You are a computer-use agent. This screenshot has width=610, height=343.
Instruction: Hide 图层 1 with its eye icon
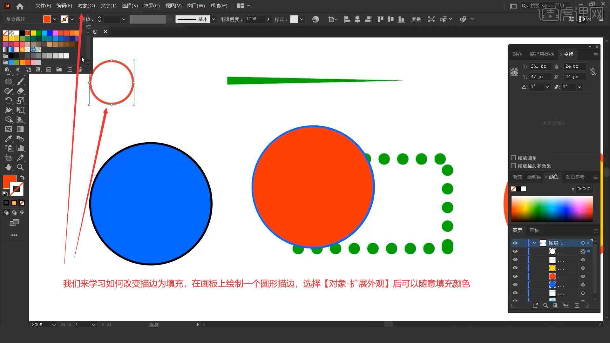[515, 243]
